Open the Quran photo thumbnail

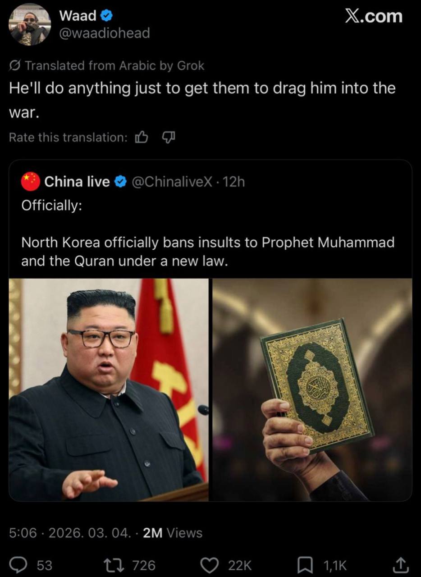[312, 389]
